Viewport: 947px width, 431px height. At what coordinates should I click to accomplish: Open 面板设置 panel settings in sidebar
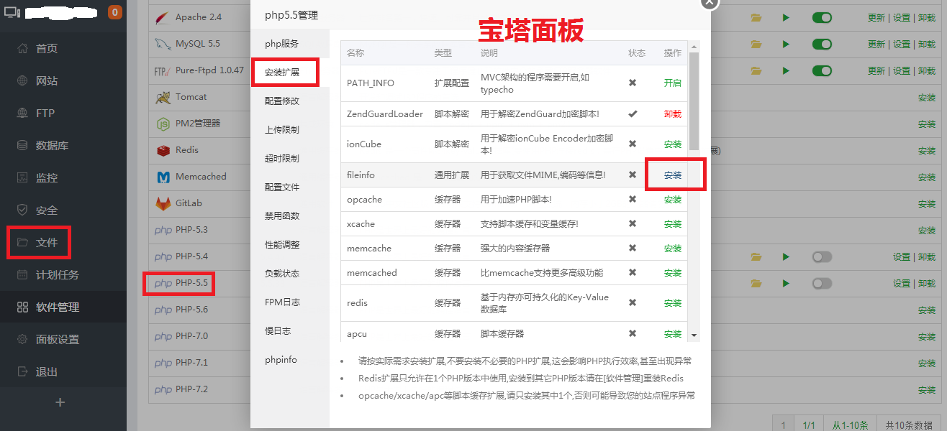pyautogui.click(x=58, y=339)
